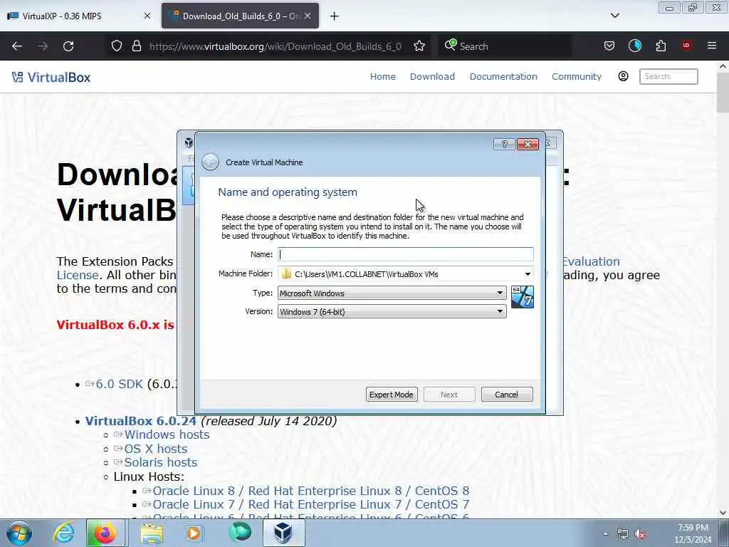Image resolution: width=729 pixels, height=547 pixels.
Task: Open the Solaris hosts download link
Action: (161, 462)
